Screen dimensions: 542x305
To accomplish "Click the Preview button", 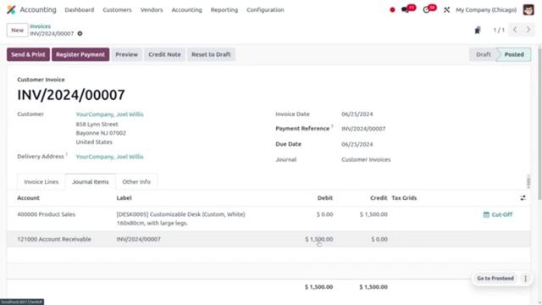I will (x=126, y=54).
